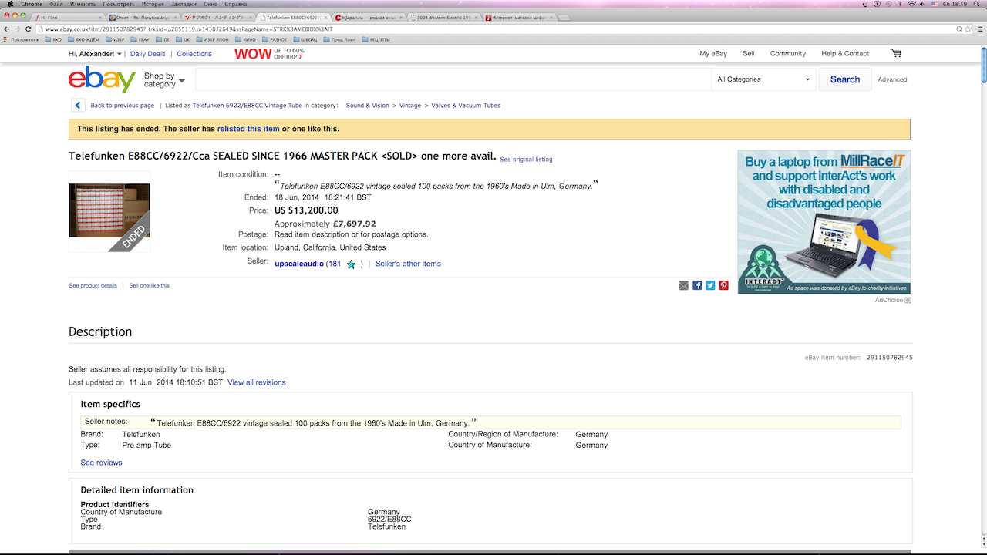Share listing via email envelope icon

click(x=683, y=285)
